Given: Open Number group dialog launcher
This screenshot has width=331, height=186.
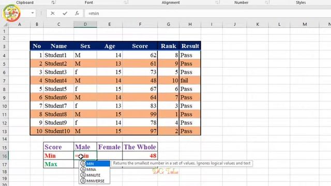Looking at the screenshot, I should point(267,3).
